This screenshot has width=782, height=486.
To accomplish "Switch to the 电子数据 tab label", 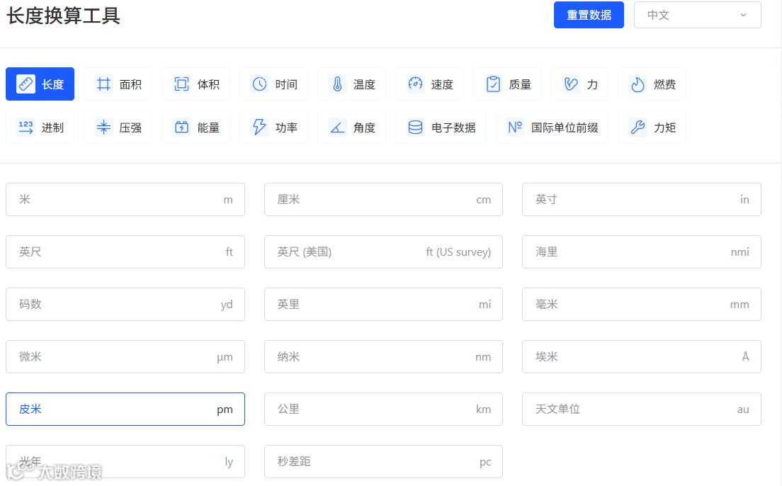I will pos(453,128).
